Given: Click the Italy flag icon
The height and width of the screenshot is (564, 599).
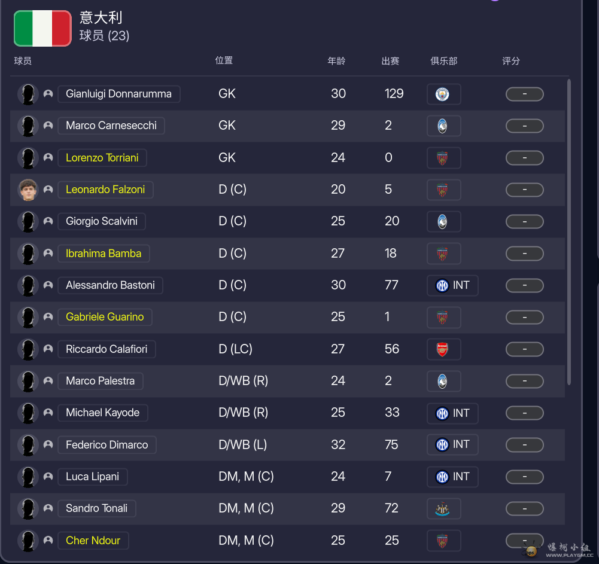Looking at the screenshot, I should 42,28.
